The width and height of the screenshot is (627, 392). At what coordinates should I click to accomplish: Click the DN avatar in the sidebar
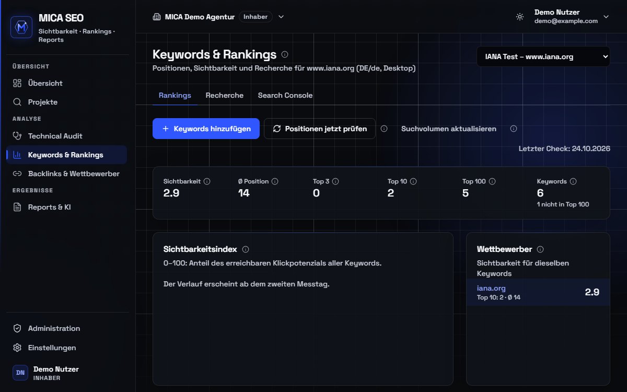coord(20,373)
